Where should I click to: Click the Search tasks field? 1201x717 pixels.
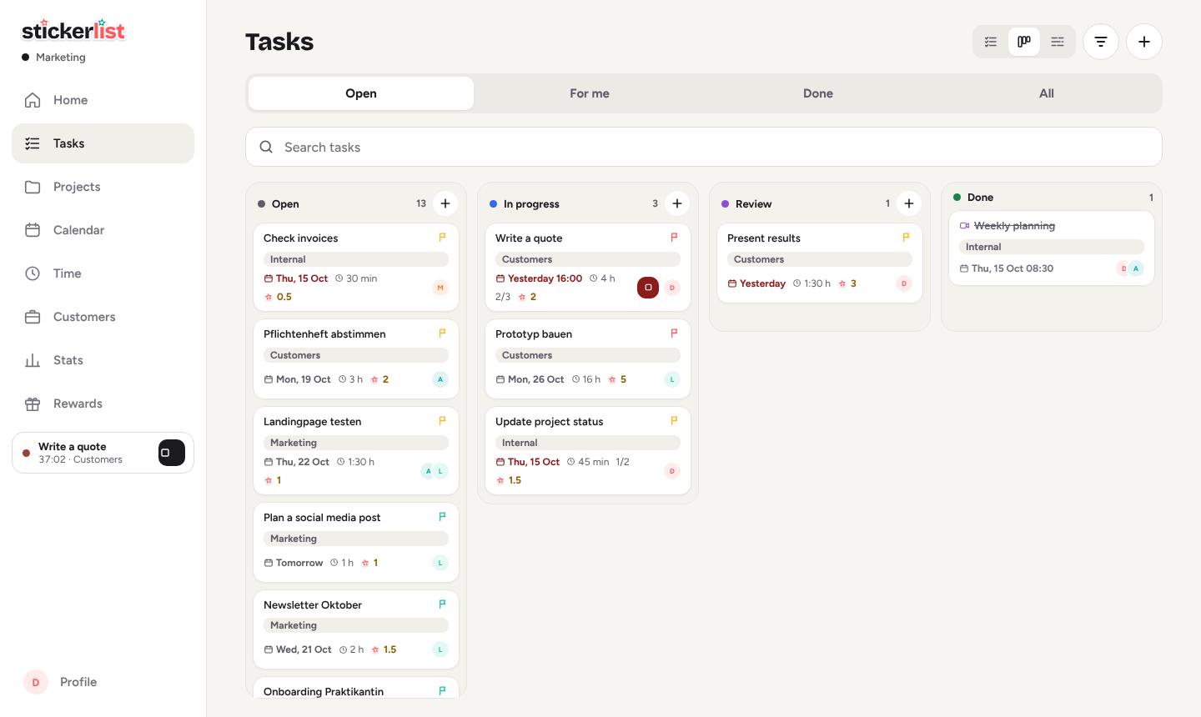704,147
